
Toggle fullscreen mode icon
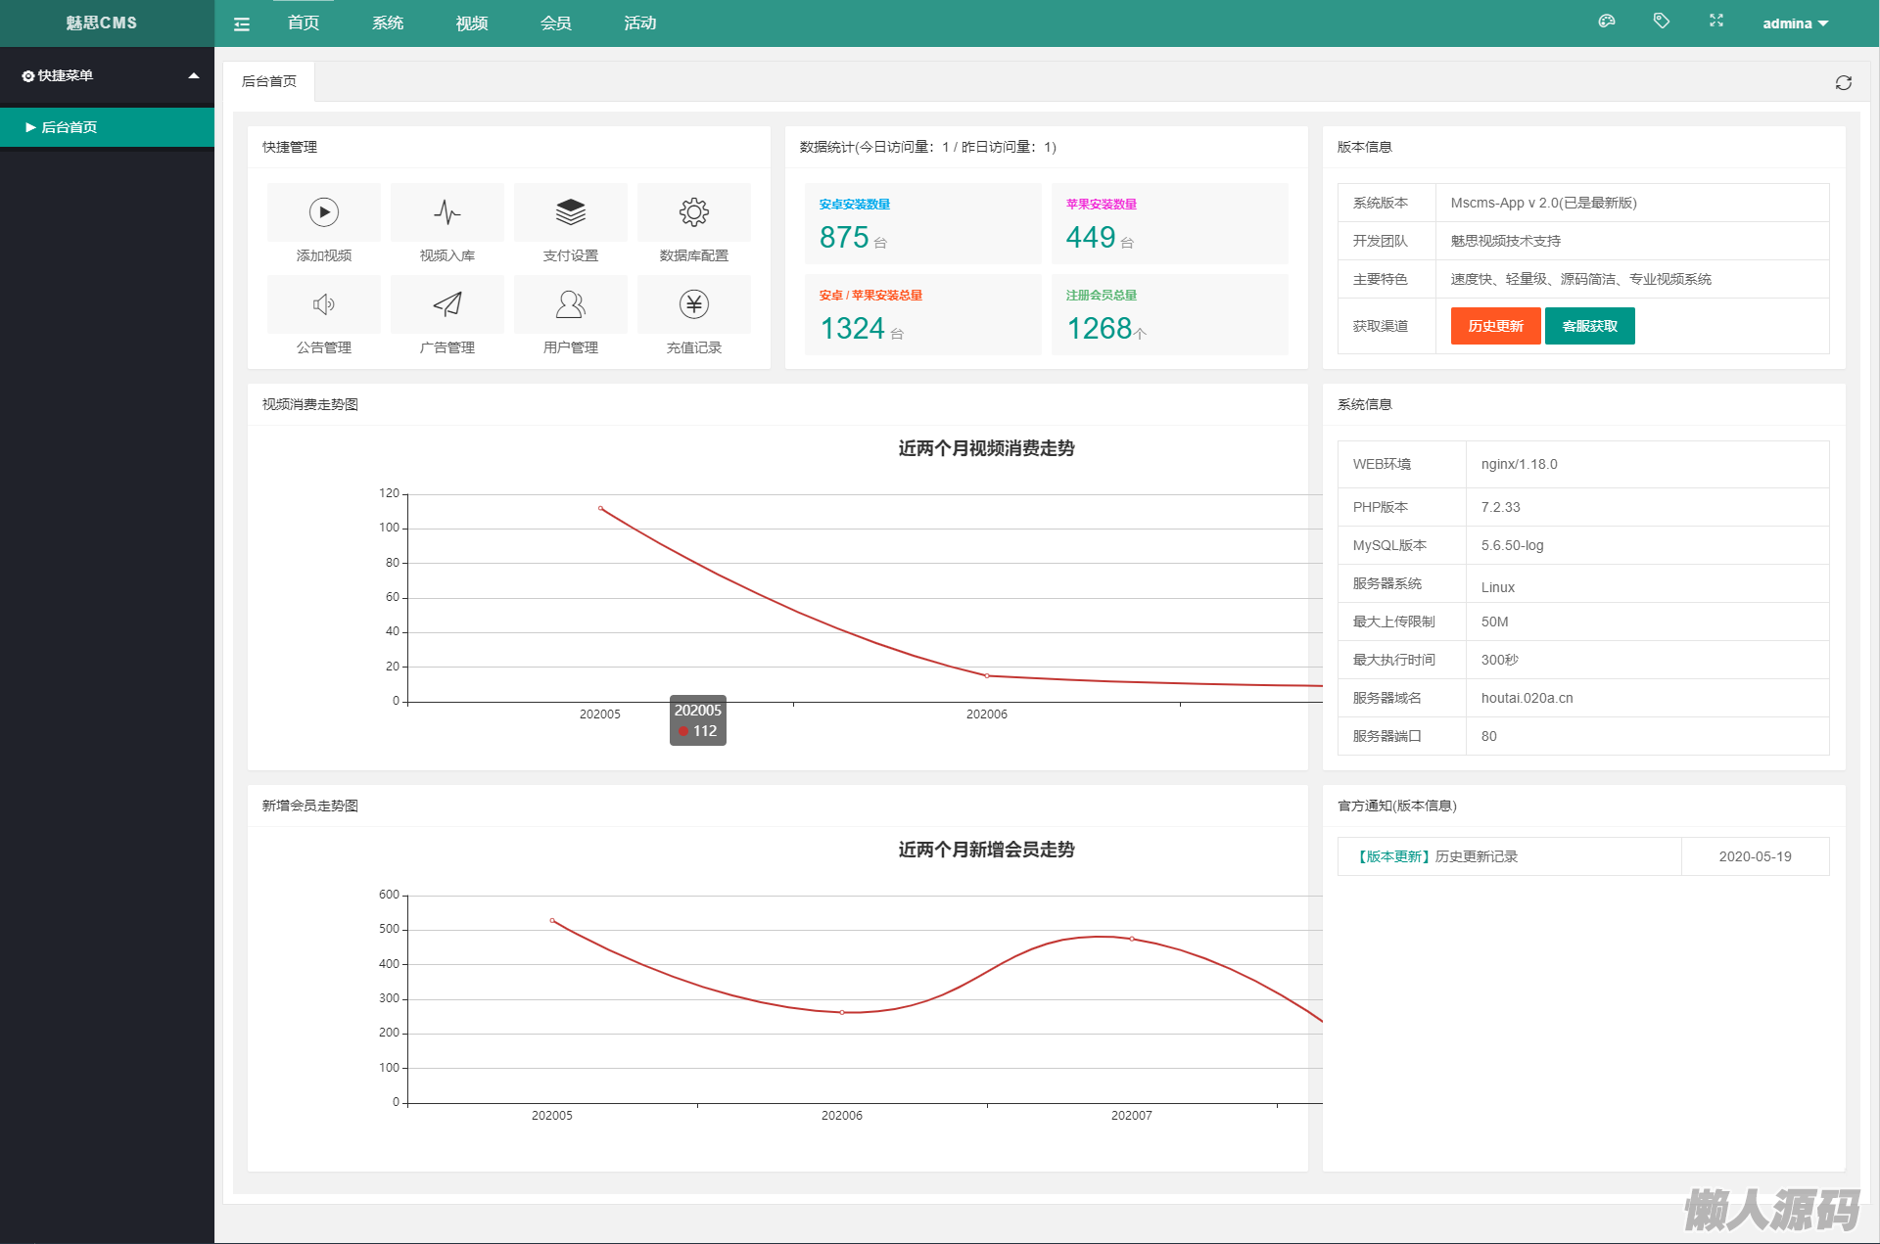click(x=1715, y=22)
